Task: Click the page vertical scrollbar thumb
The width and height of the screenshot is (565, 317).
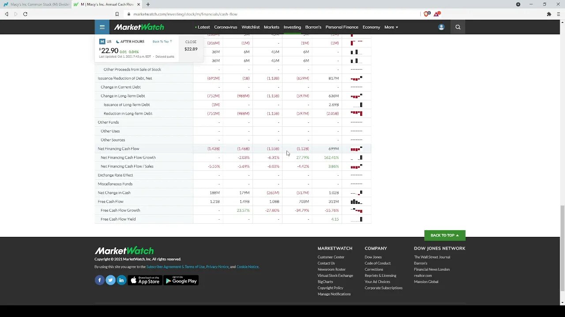Action: coord(562,248)
